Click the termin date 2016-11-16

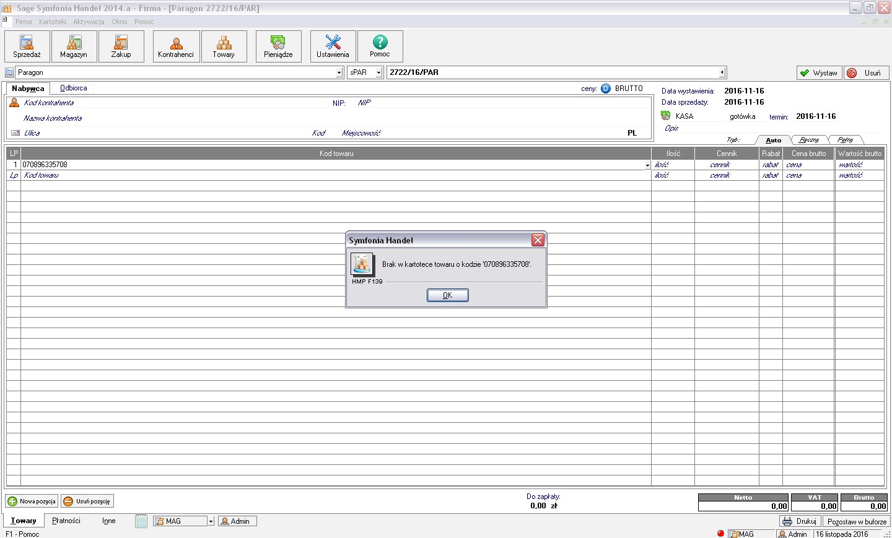(x=816, y=116)
